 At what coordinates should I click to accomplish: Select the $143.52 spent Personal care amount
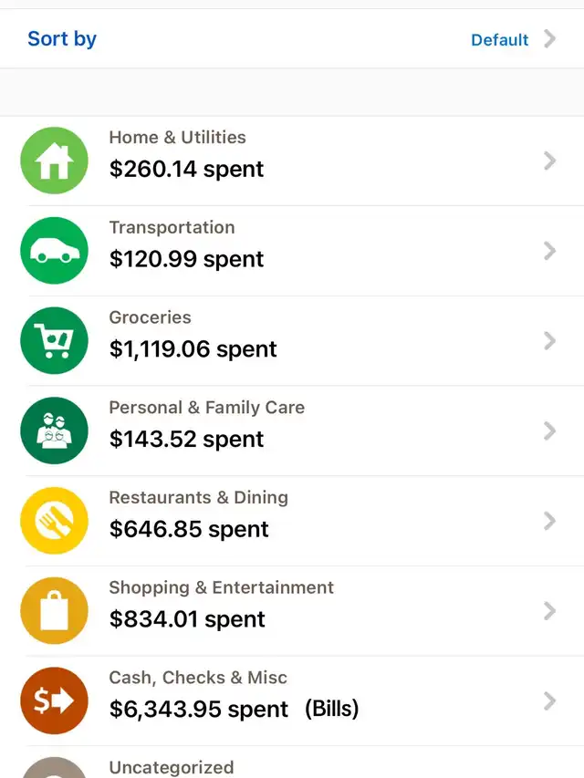(187, 439)
